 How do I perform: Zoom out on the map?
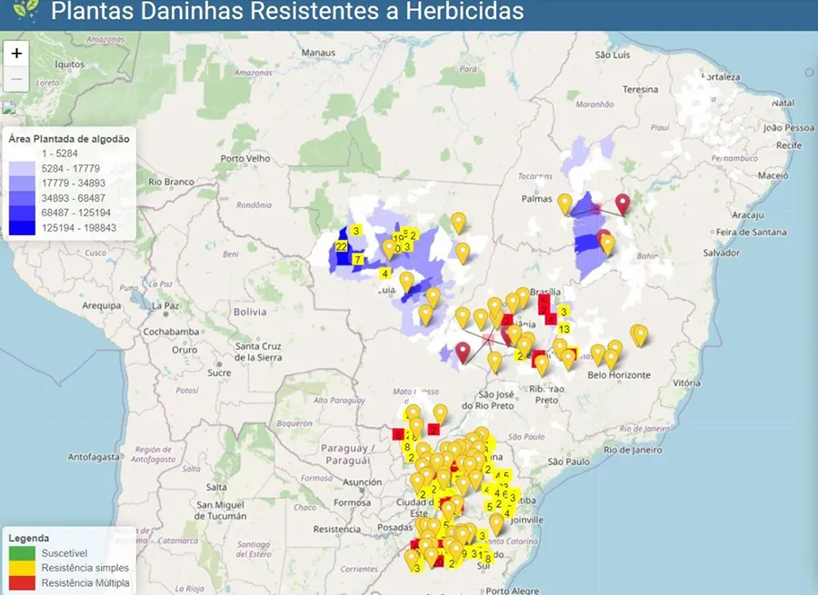[16, 79]
